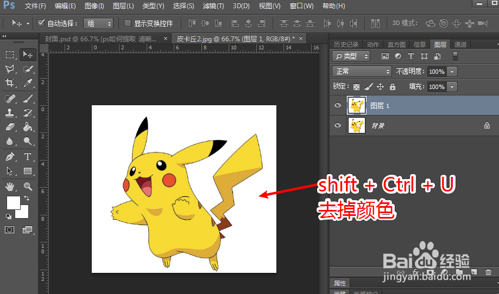The image size is (499, 294).
Task: Open Auto-Select Group dropdown
Action: pos(98,23)
